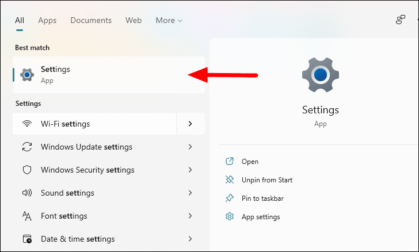
Task: Choose Pin to taskbar
Action: click(x=262, y=198)
